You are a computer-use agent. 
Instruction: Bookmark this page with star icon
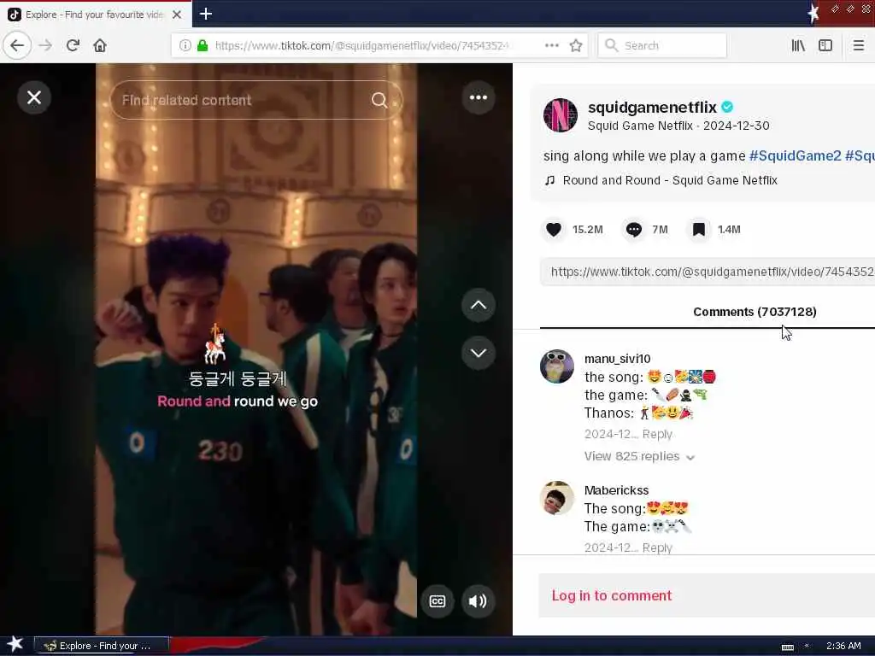click(x=576, y=45)
